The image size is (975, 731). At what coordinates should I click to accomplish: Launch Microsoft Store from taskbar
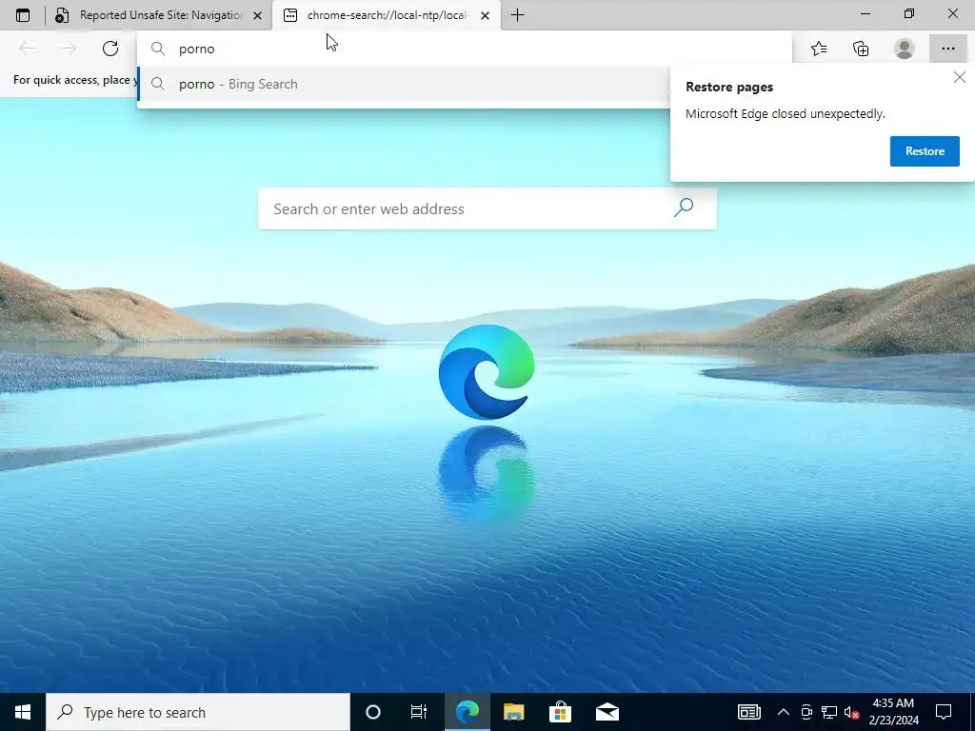click(560, 712)
